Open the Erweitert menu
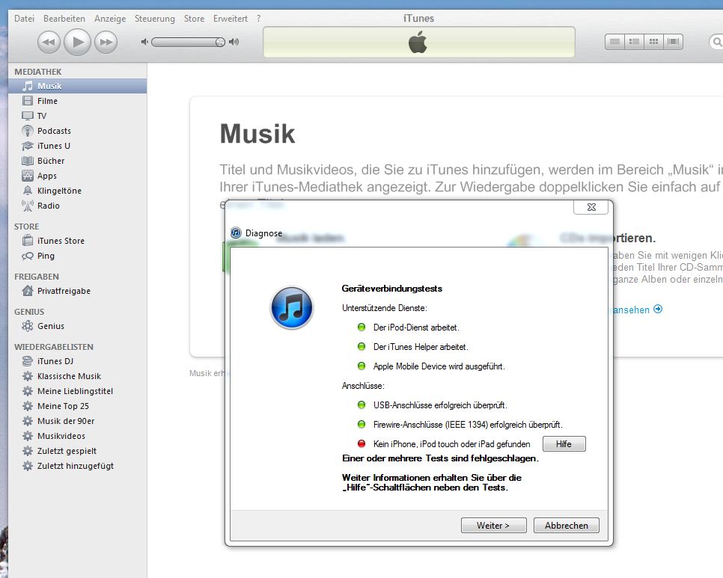This screenshot has height=578, width=723. click(230, 19)
